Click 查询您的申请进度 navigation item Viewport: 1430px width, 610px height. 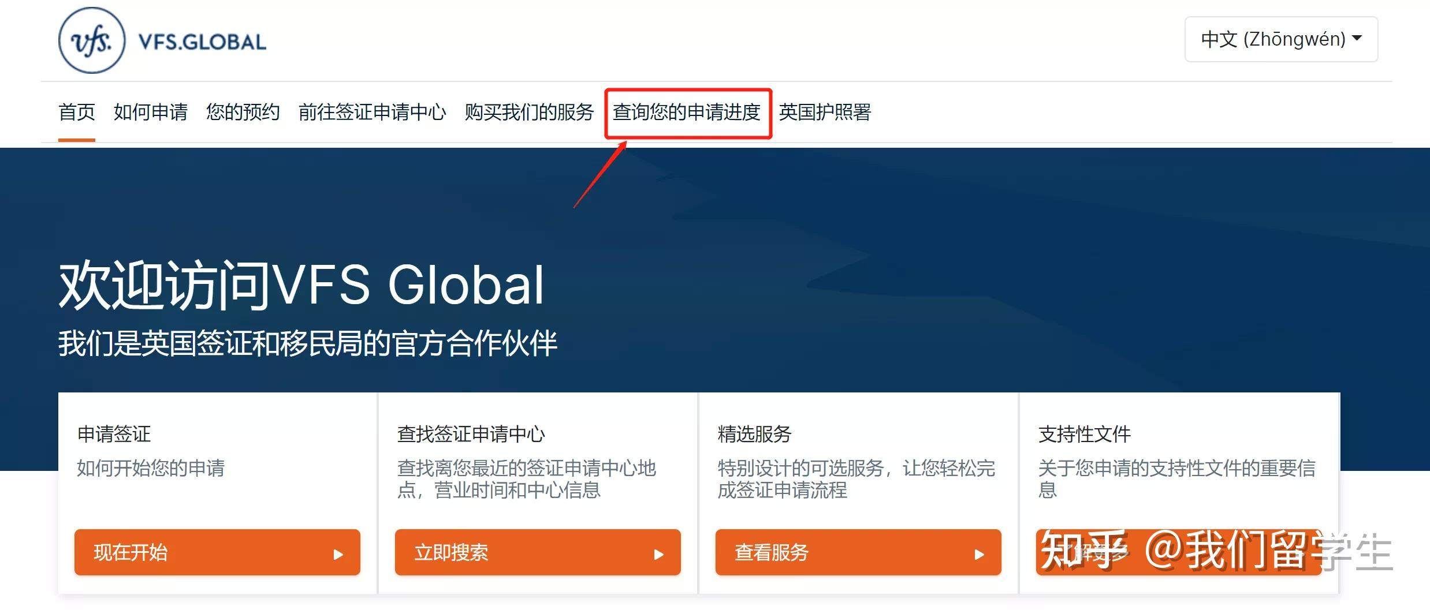coord(687,112)
